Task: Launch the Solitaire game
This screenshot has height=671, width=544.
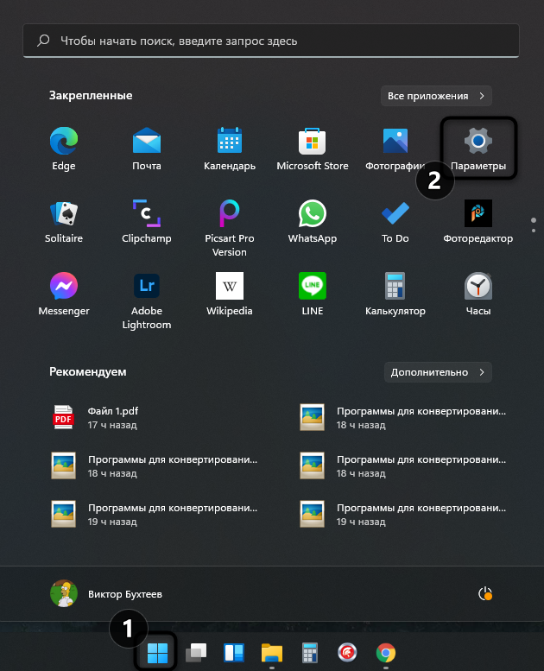Action: [64, 221]
